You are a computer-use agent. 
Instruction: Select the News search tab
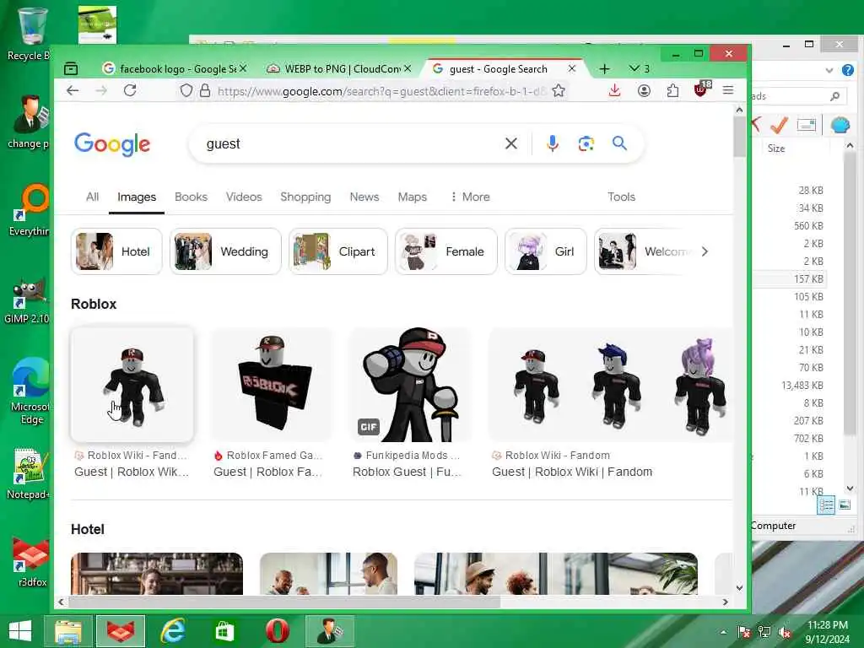(364, 197)
